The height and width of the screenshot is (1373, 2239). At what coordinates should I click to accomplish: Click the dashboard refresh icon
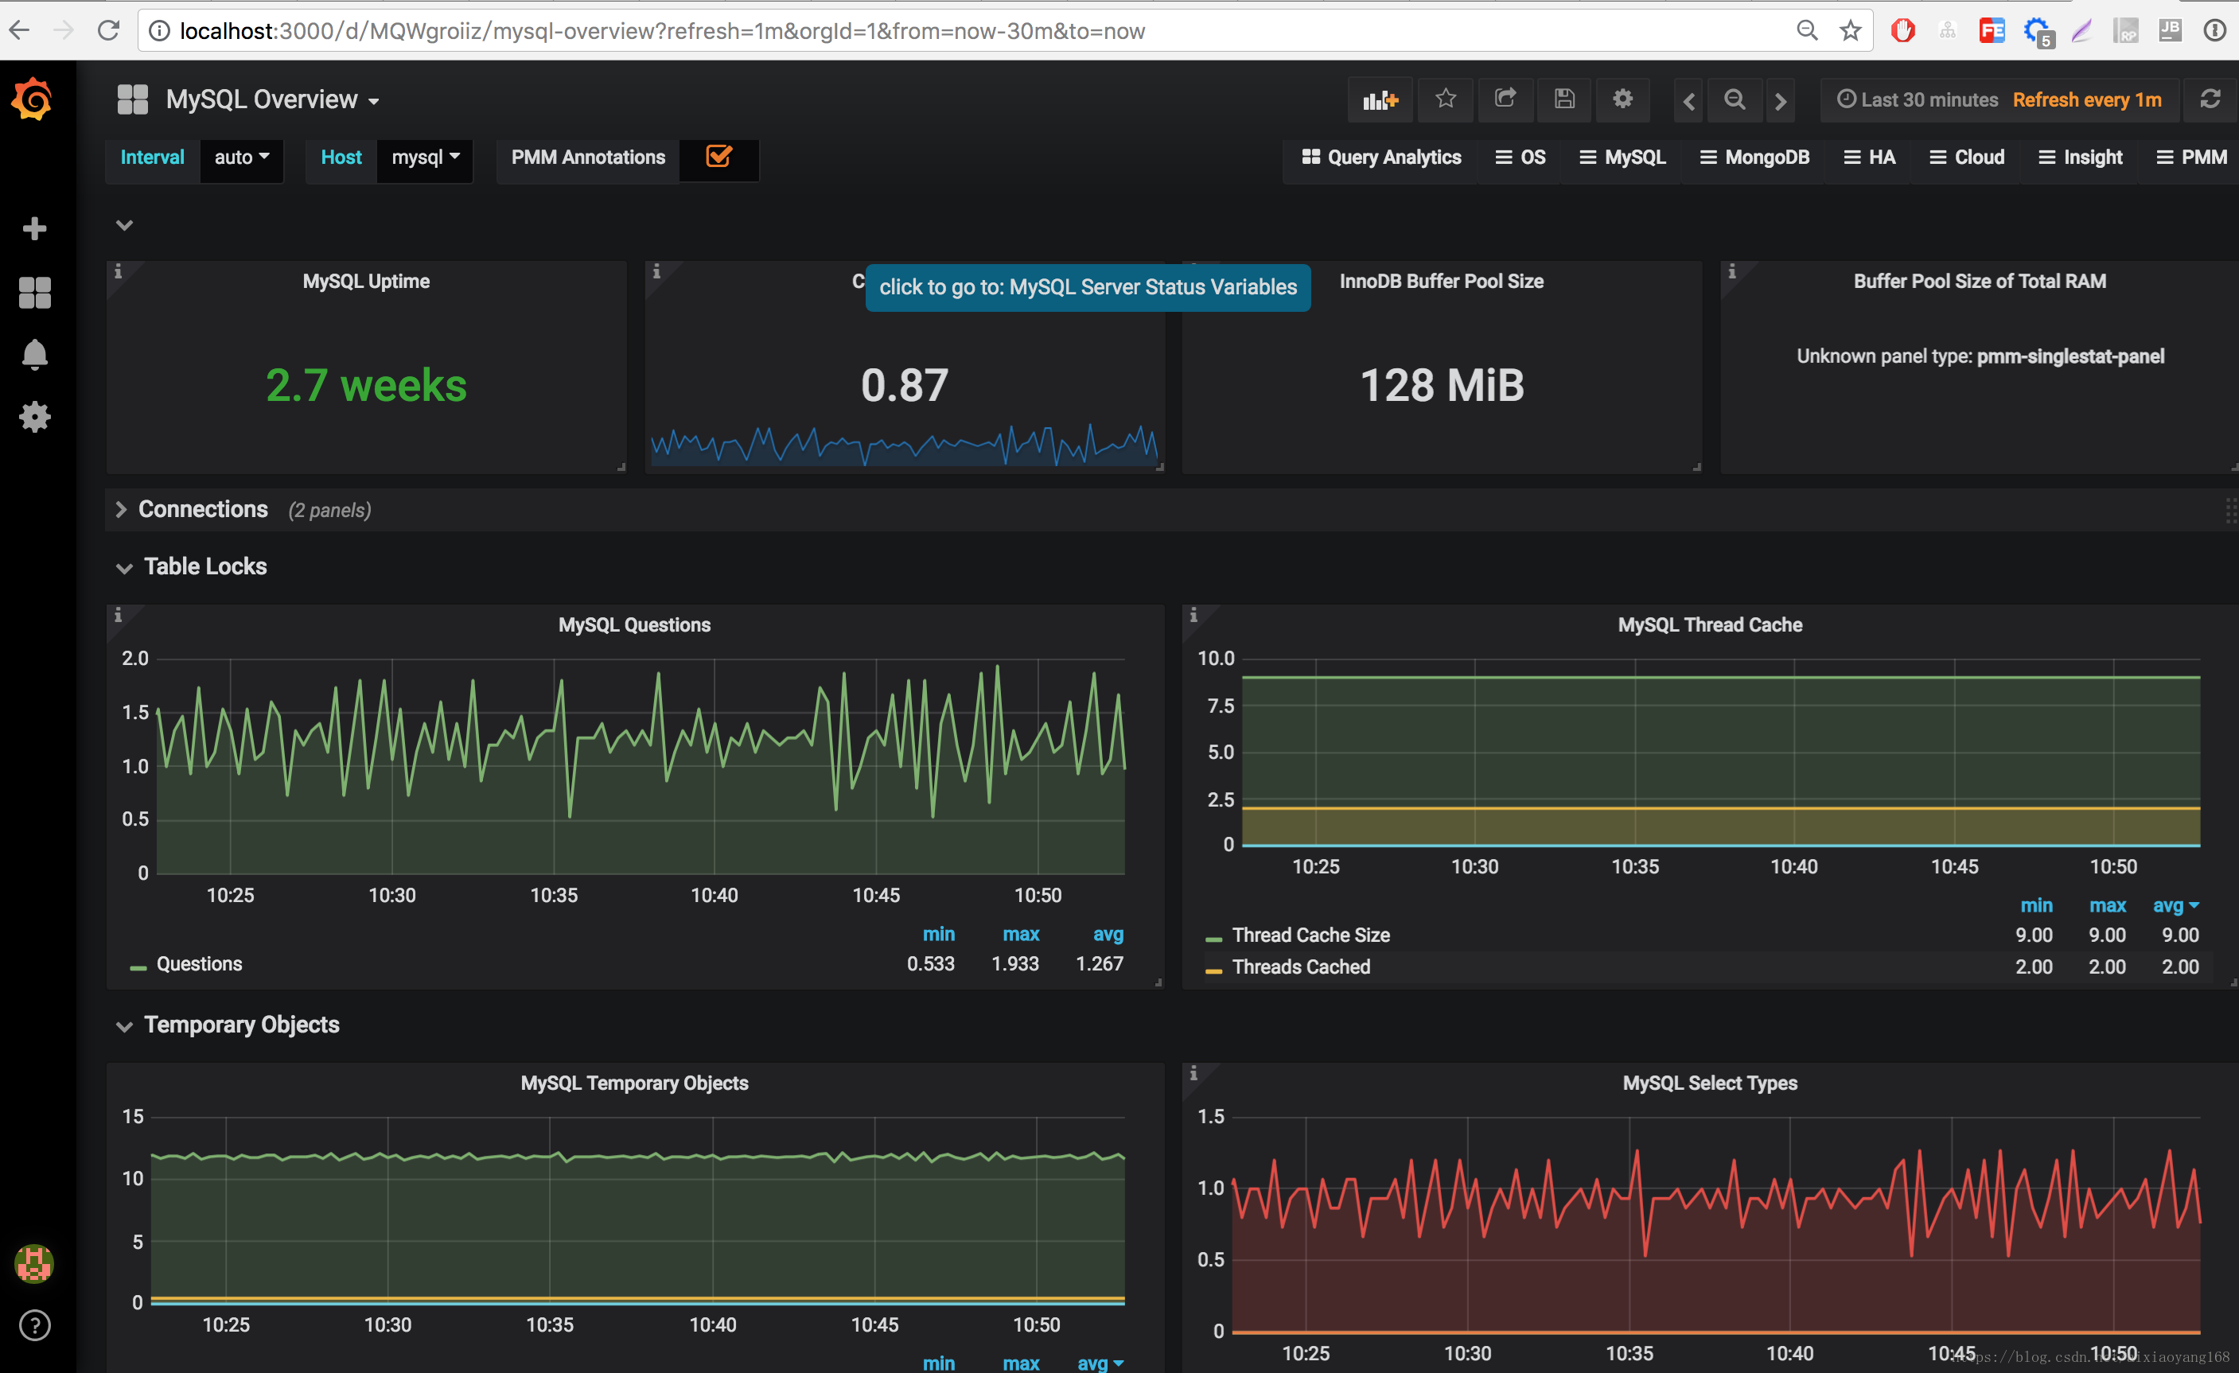click(x=2210, y=99)
